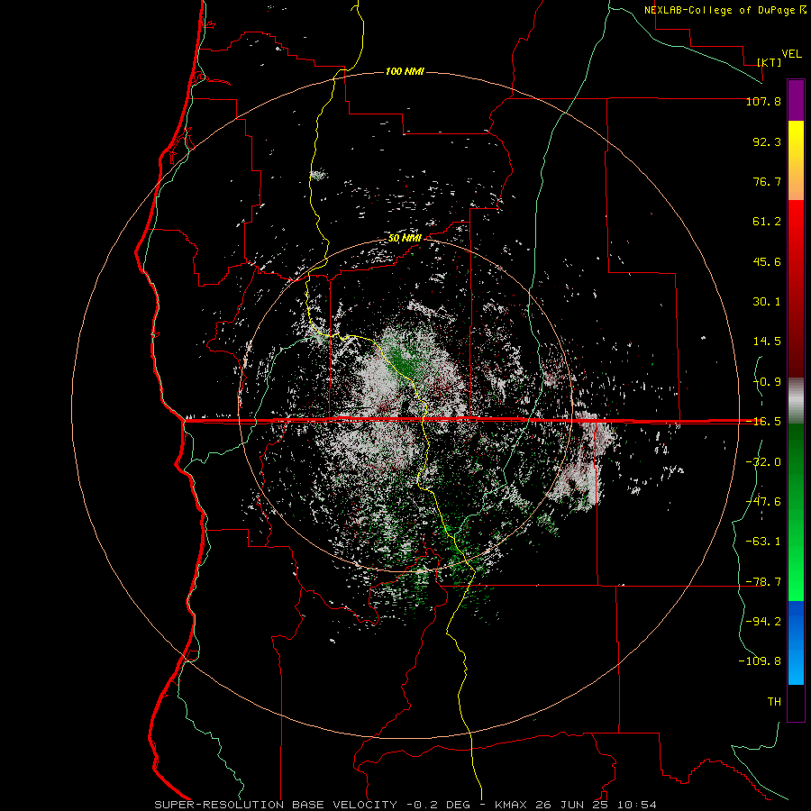This screenshot has width=811, height=811.
Task: Click the SUPER-RESOLUTION BASE VELOCITY caption
Action: click(276, 805)
